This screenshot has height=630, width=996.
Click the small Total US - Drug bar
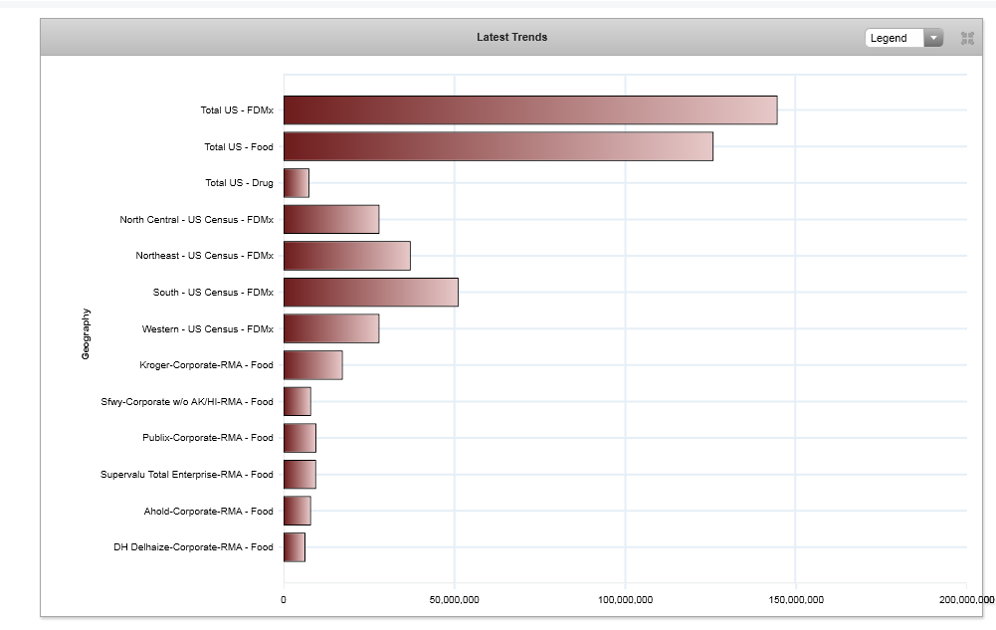point(296,183)
